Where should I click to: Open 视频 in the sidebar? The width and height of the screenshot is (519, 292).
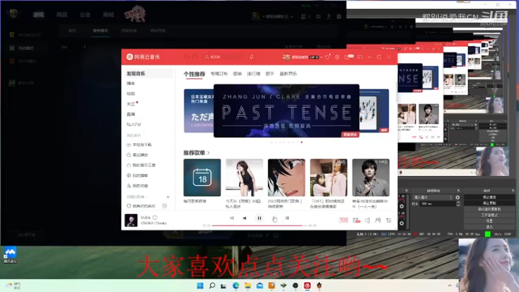(x=131, y=93)
